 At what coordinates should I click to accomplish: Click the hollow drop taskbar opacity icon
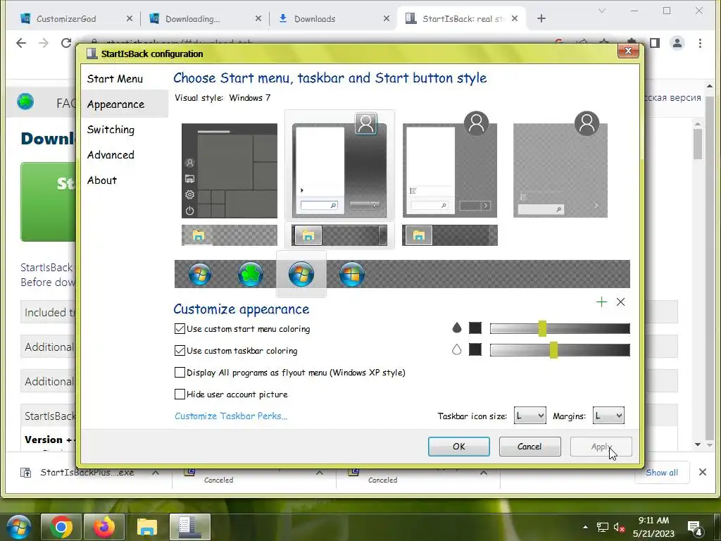pyautogui.click(x=456, y=349)
